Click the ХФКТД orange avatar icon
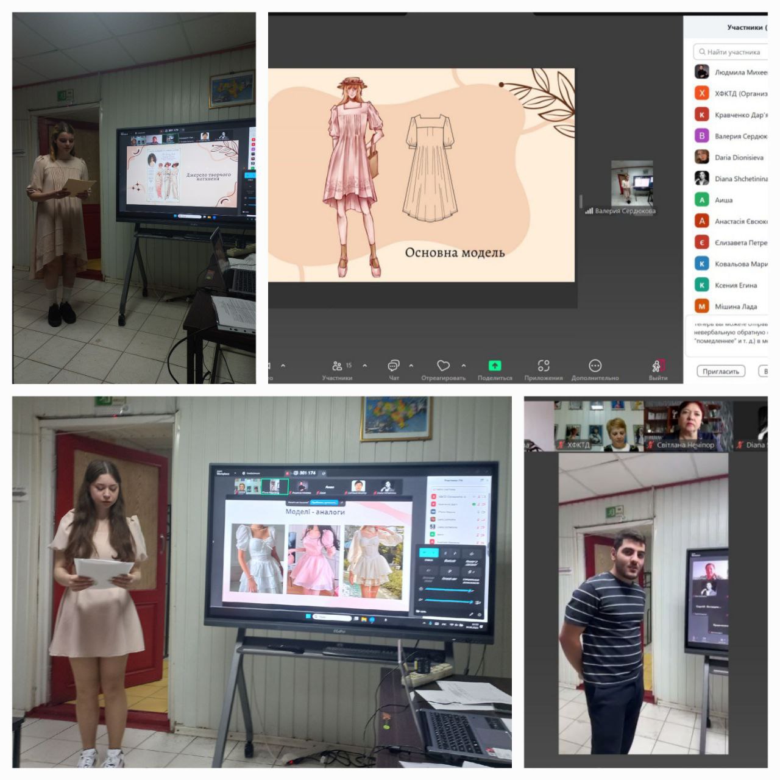780x780 pixels. (x=702, y=93)
